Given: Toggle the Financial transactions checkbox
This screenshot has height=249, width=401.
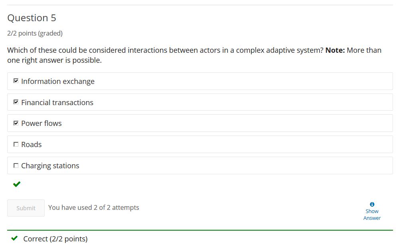Looking at the screenshot, I should [x=16, y=102].
